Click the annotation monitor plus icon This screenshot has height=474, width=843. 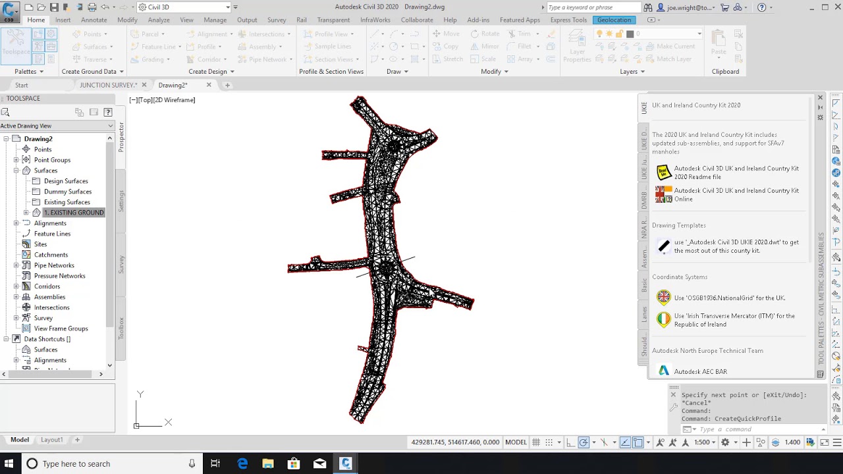point(746,442)
